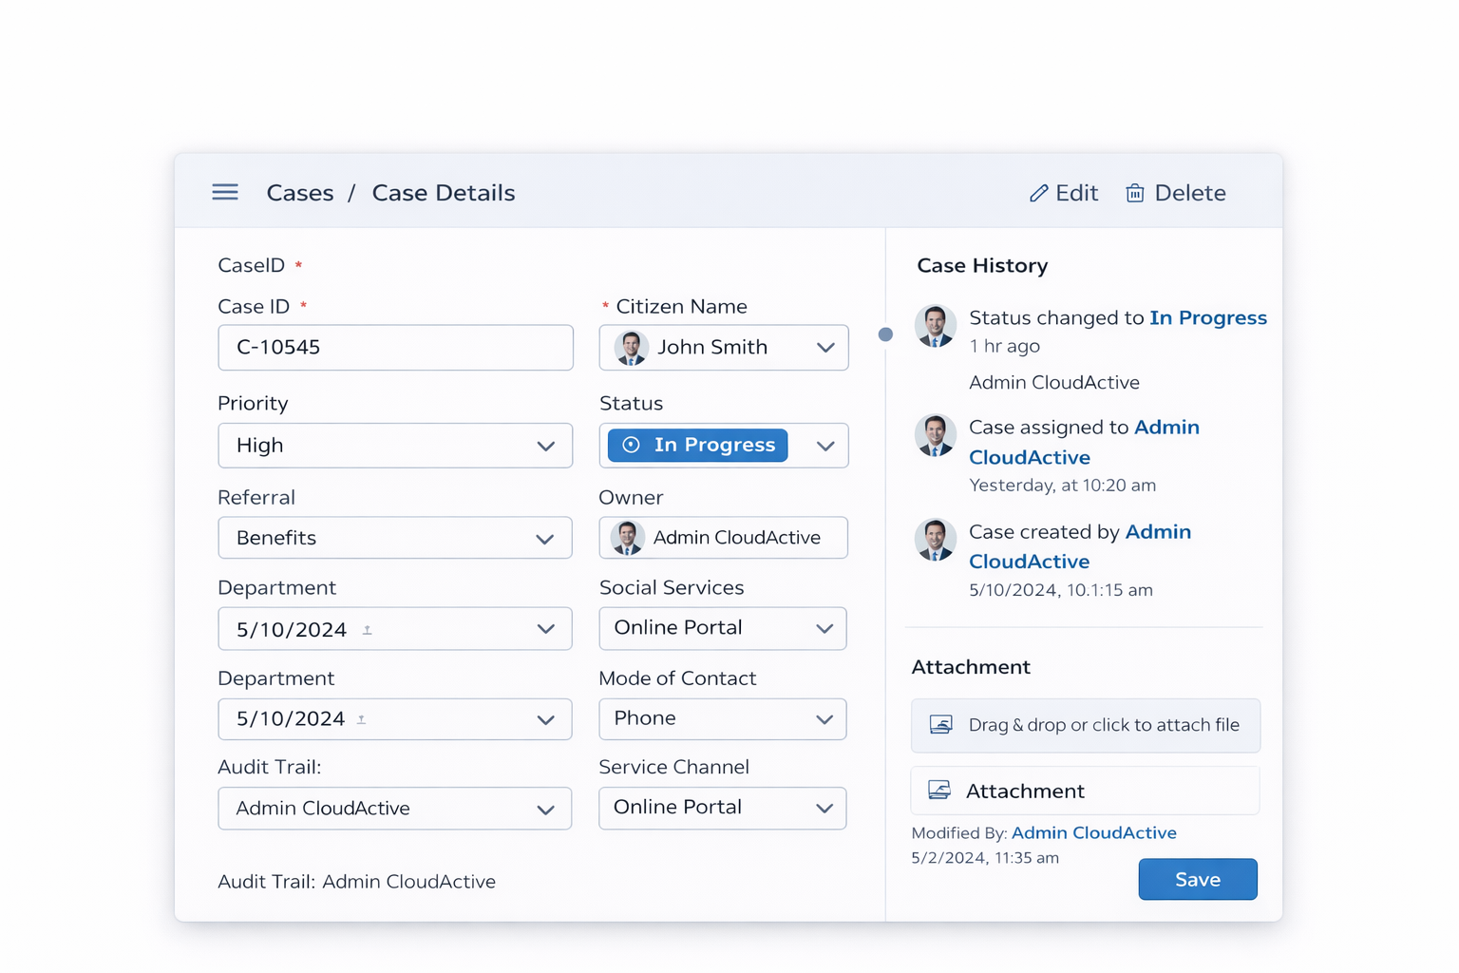This screenshot has width=1459, height=973.
Task: Click the icon beside the Attachment row
Action: pyautogui.click(x=938, y=791)
